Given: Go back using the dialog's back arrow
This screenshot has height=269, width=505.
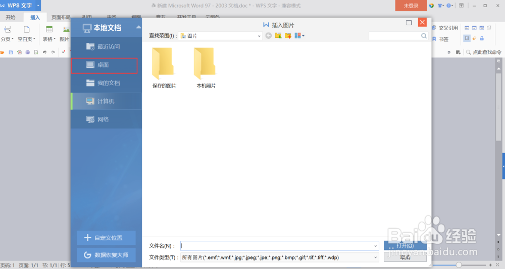Looking at the screenshot, I should tap(268, 36).
